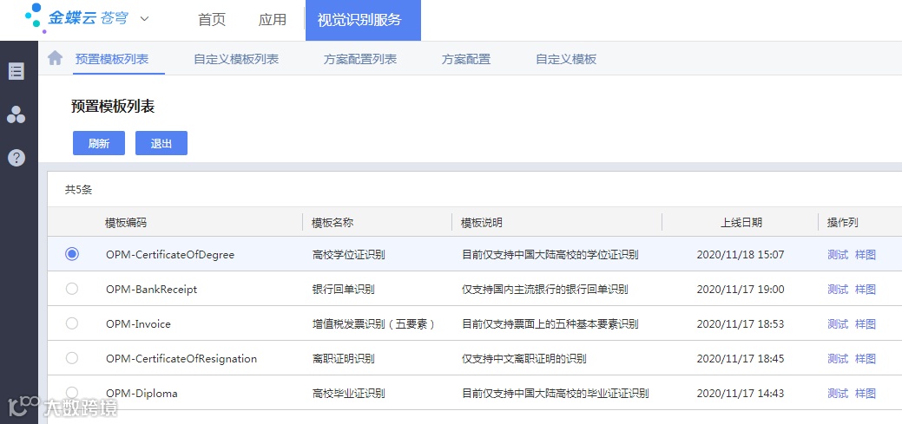Click the 增值税发票识别（五要素） name cell
This screenshot has width=902, height=424.
(374, 324)
